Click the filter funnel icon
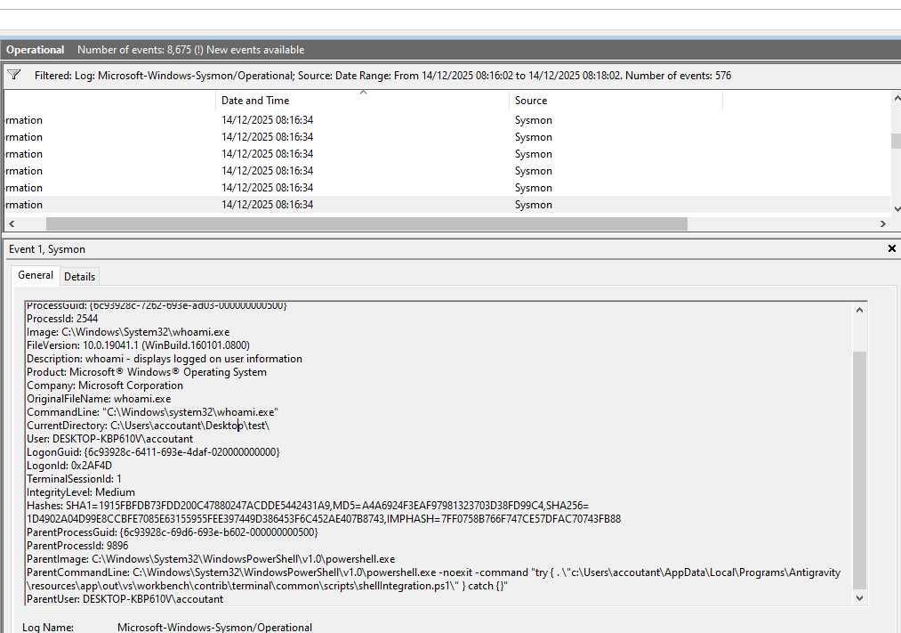901x633 pixels. click(x=14, y=76)
